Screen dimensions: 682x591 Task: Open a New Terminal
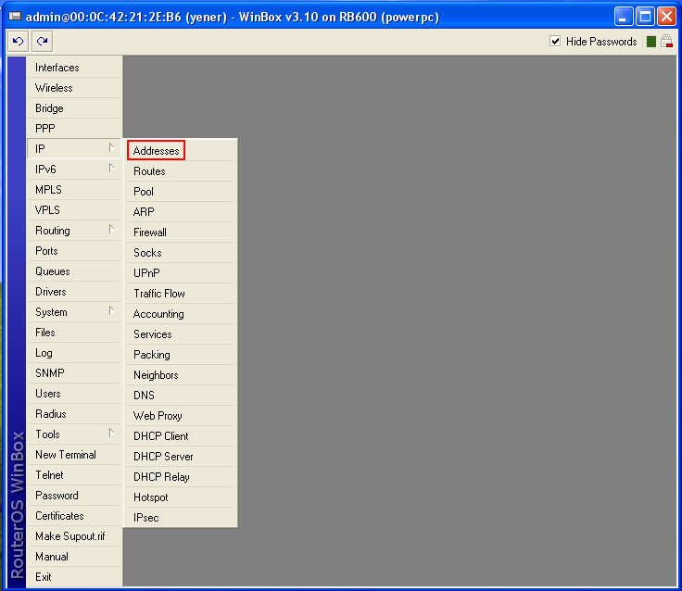(74, 455)
